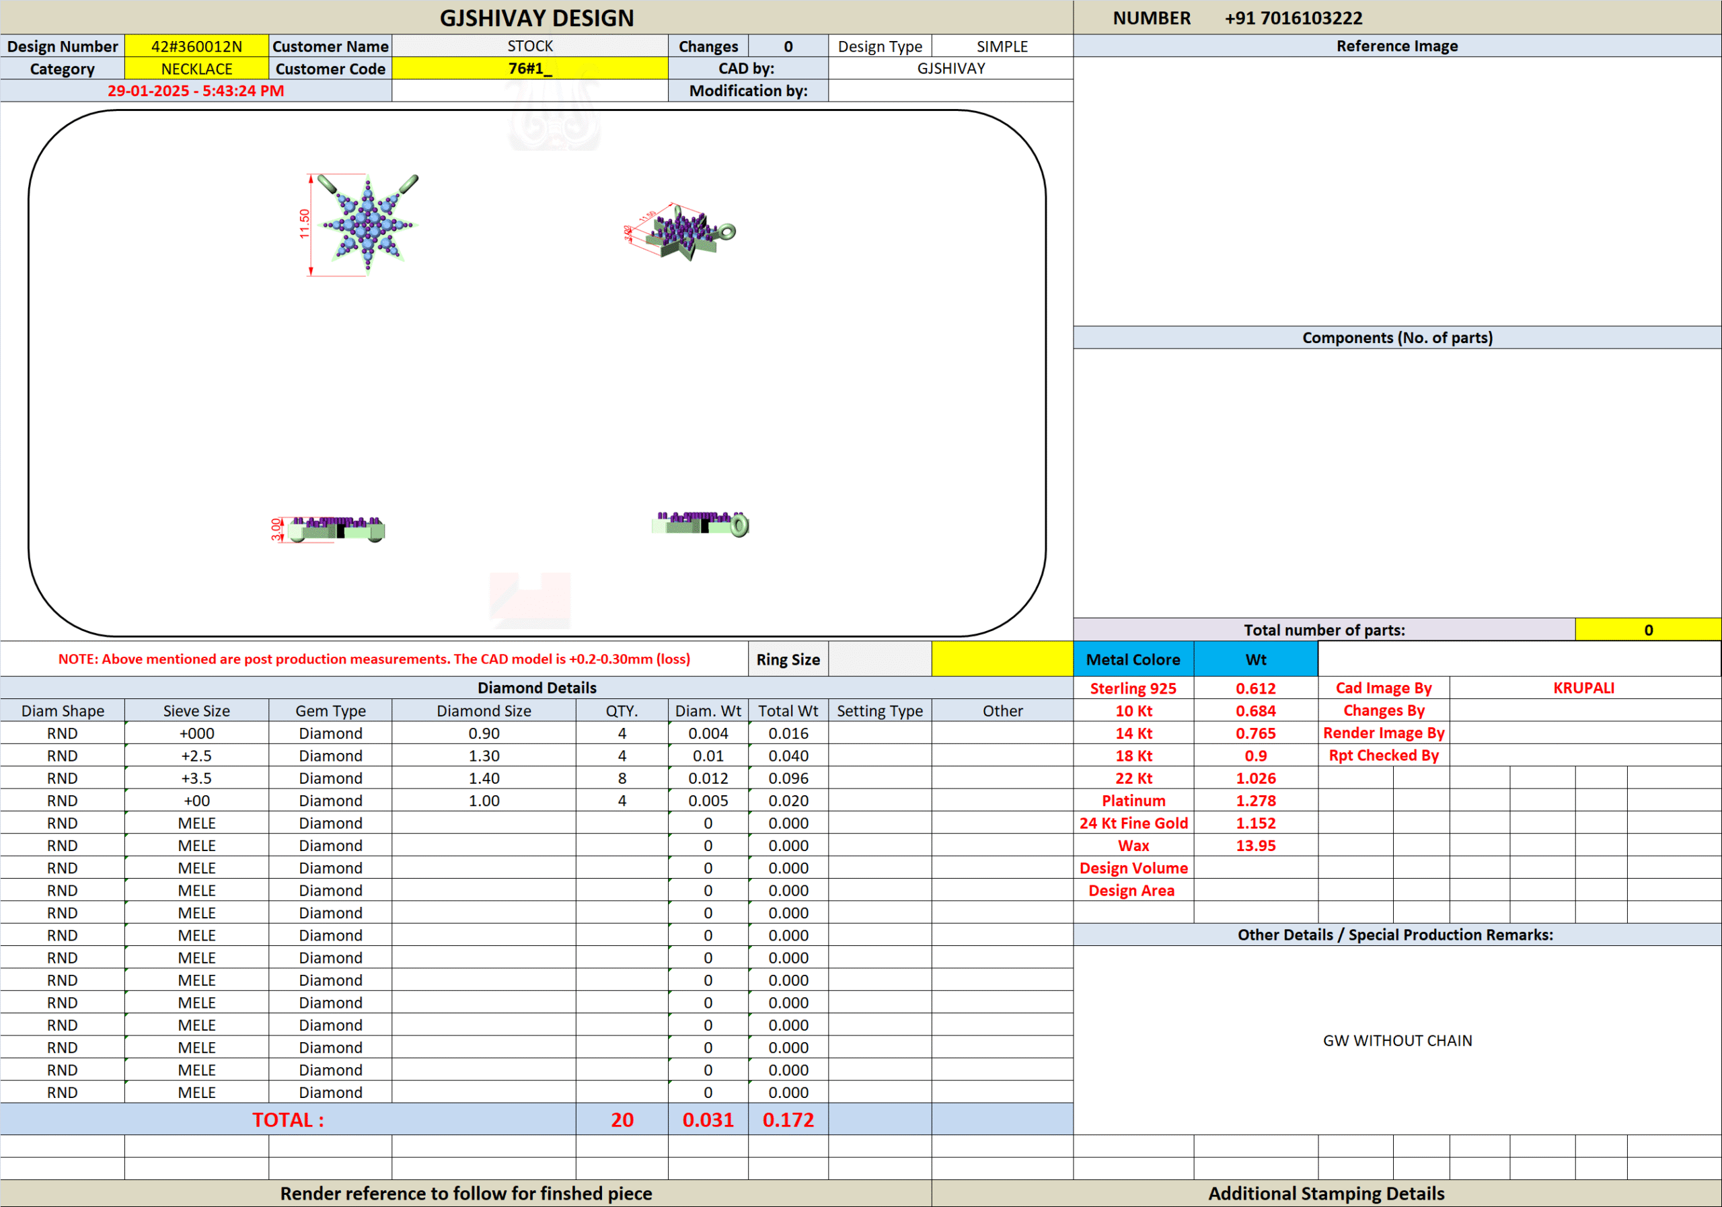
Task: Click the side-view render with 3.00 dimension
Action: [x=336, y=528]
